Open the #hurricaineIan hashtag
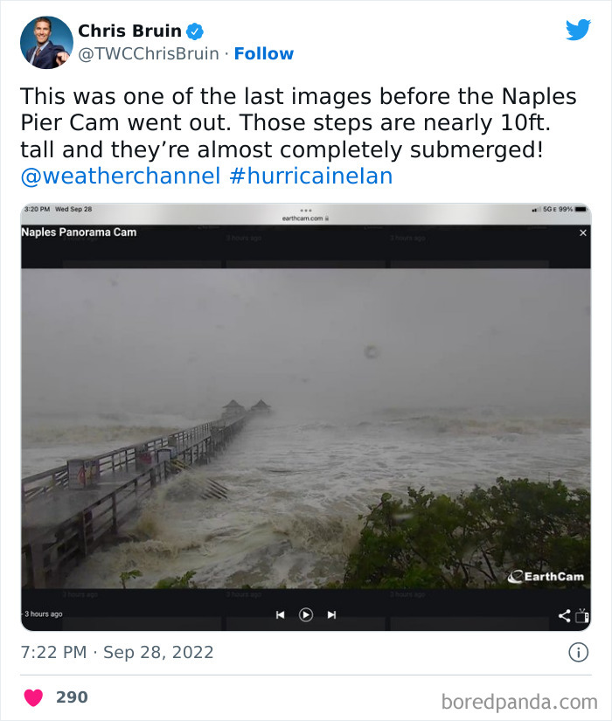Viewport: 612px width, 721px height. point(311,176)
